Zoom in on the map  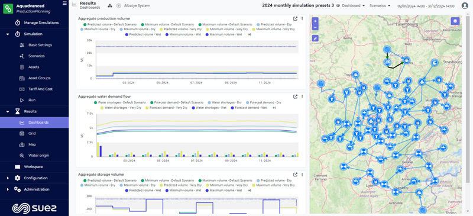[315, 21]
